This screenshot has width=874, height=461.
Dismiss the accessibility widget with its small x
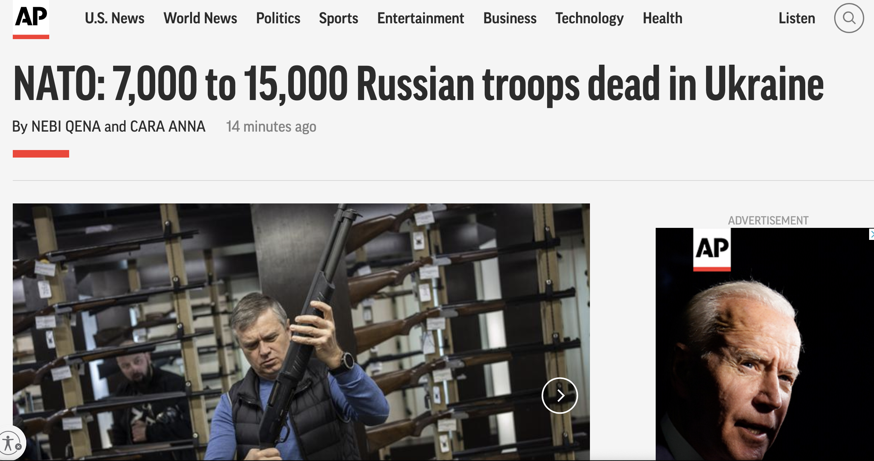click(x=18, y=447)
